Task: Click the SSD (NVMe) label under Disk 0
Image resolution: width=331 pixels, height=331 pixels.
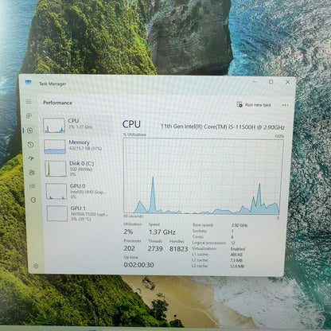Action: [x=81, y=169]
